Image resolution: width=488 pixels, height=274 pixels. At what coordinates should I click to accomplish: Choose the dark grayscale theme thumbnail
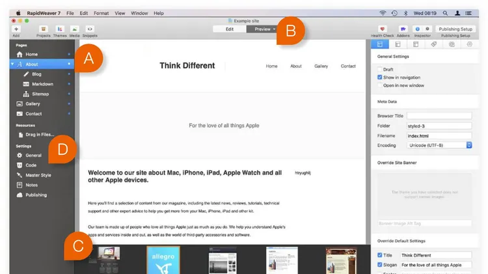point(223,260)
